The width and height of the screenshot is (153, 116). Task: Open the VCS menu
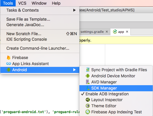(x=22, y=3)
